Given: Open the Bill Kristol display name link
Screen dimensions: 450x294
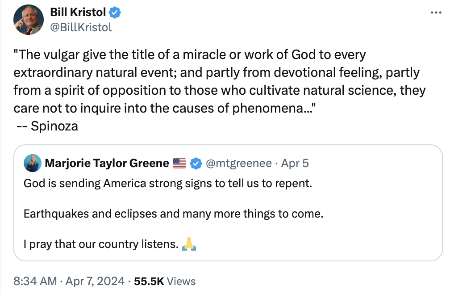Looking at the screenshot, I should 79,13.
